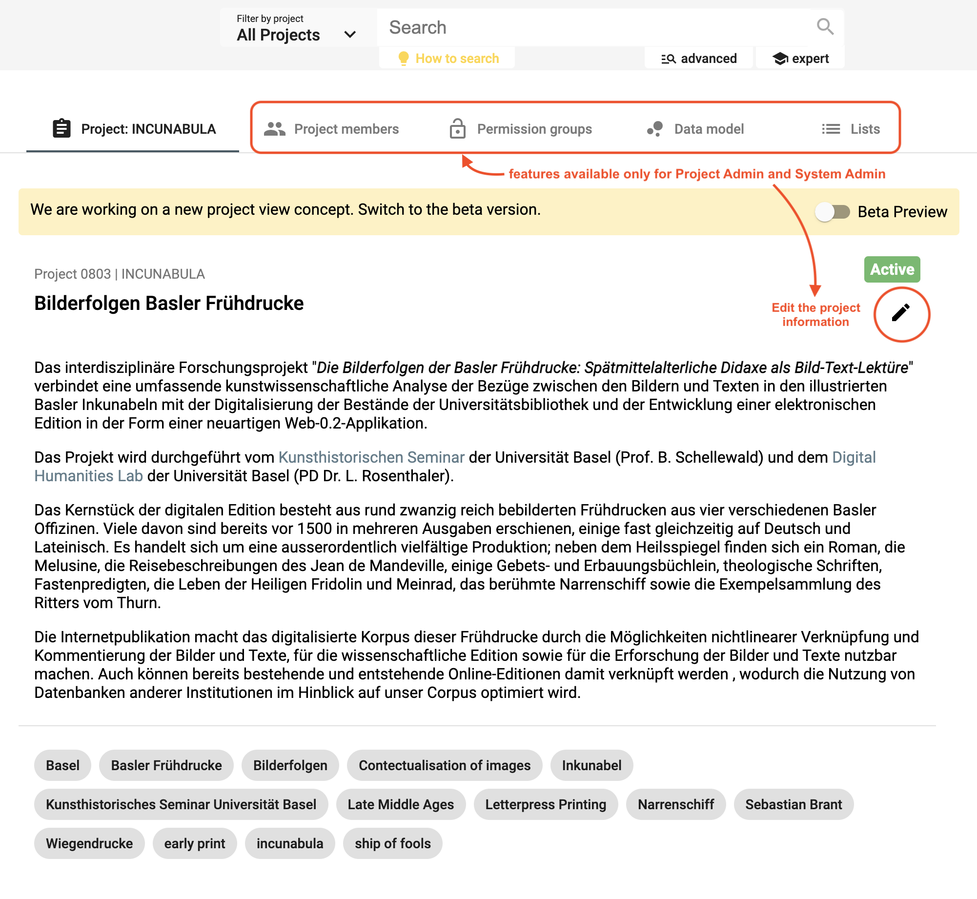Click the Active status badge
977x899 pixels.
coord(892,269)
